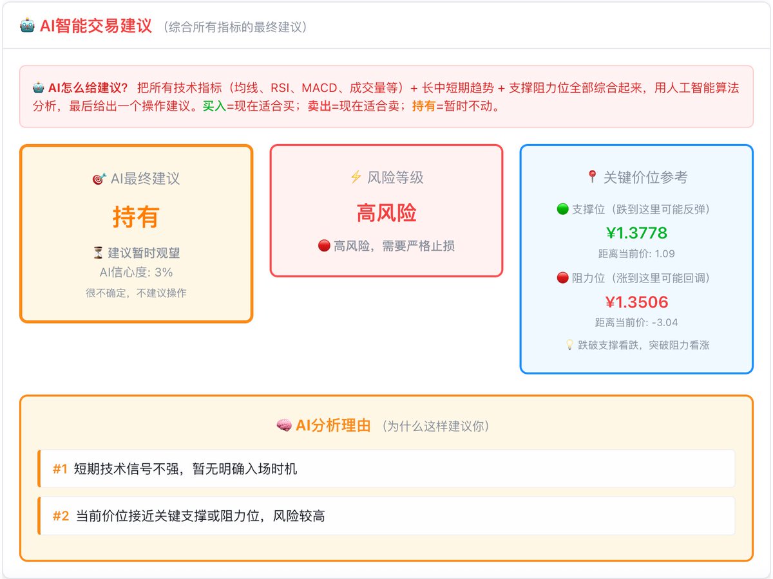The height and width of the screenshot is (579, 773).
Task: Click the subtitle 综合所有指标的最终建议
Action: pos(235,27)
